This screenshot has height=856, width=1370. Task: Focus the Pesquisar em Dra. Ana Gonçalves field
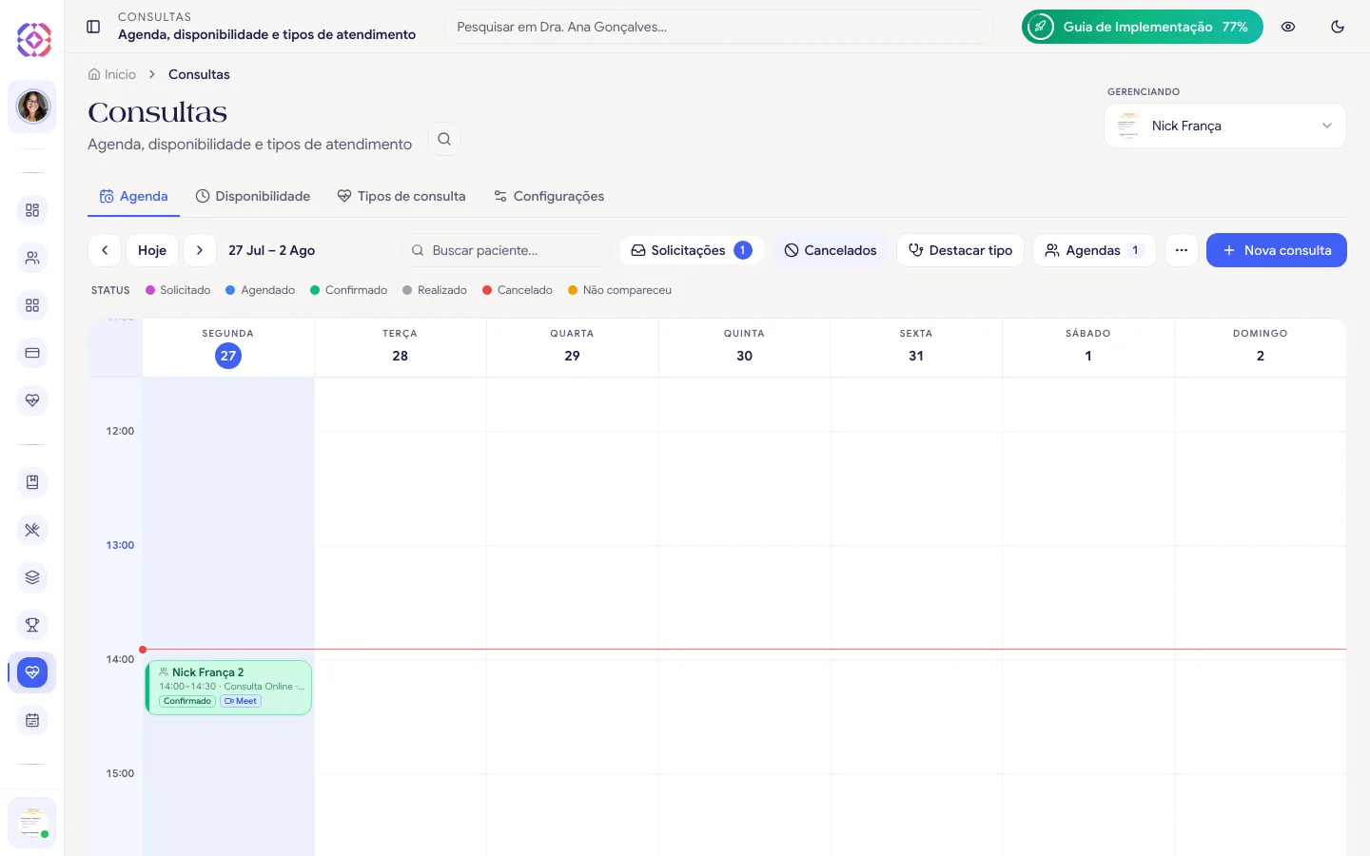[719, 27]
